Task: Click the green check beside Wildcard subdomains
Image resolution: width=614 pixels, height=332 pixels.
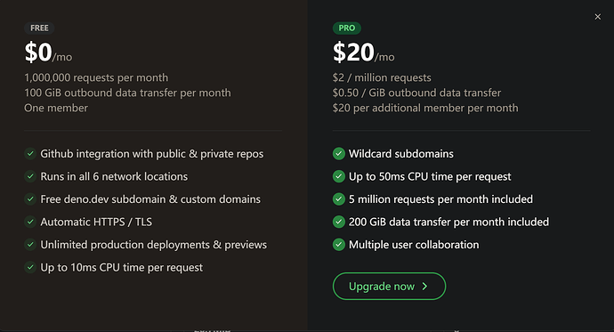Action: (339, 153)
